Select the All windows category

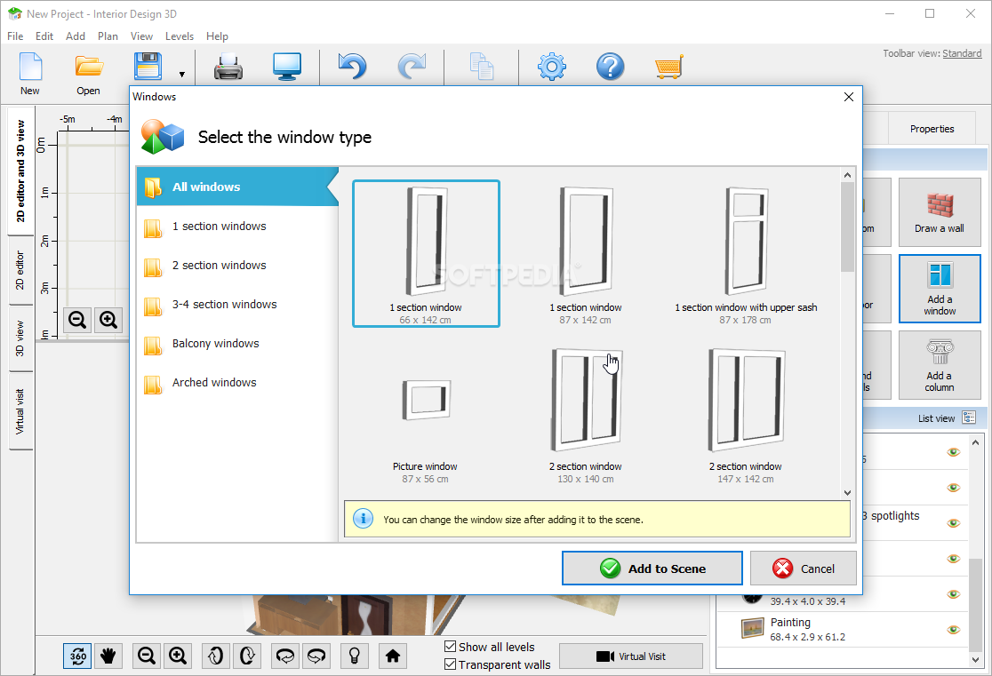[x=237, y=187]
